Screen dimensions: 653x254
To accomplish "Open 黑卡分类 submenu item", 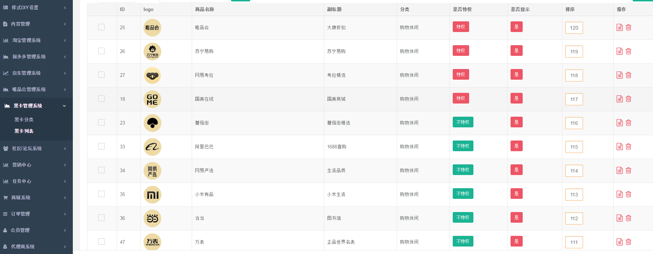I will click(x=24, y=120).
